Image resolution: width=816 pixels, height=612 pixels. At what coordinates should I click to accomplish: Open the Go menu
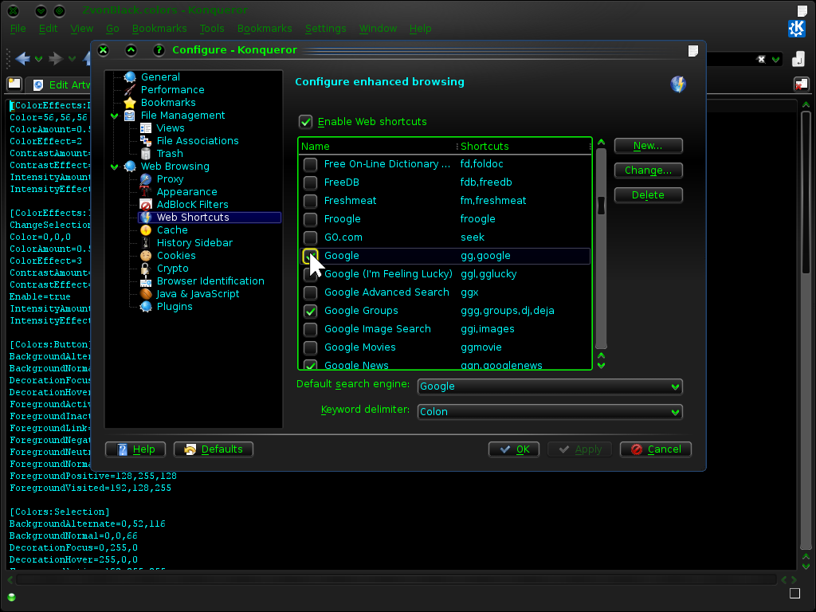pyautogui.click(x=112, y=29)
